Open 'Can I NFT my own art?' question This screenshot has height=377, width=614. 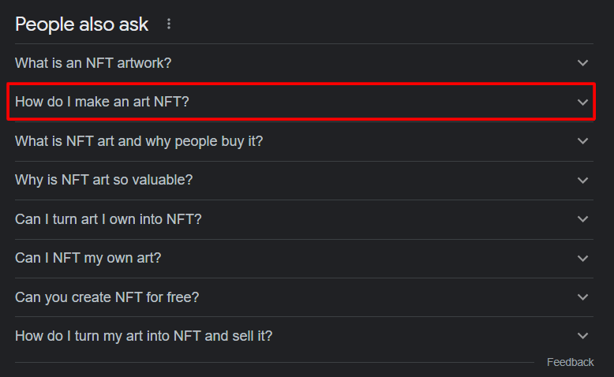tap(88, 258)
